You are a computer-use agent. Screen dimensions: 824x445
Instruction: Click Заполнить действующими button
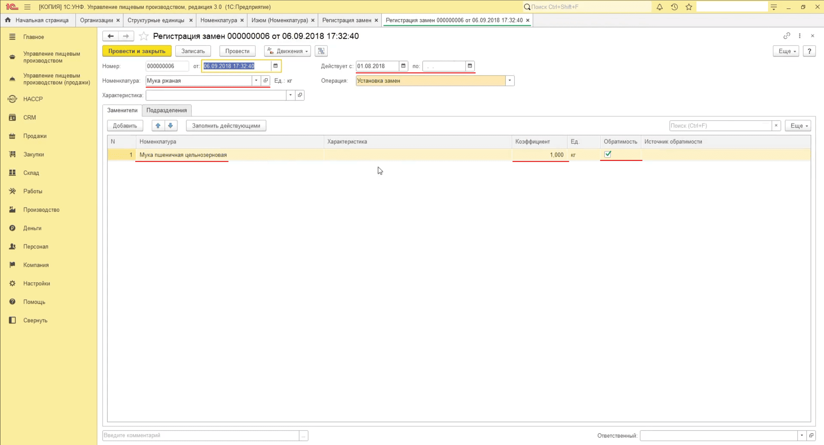pos(226,125)
